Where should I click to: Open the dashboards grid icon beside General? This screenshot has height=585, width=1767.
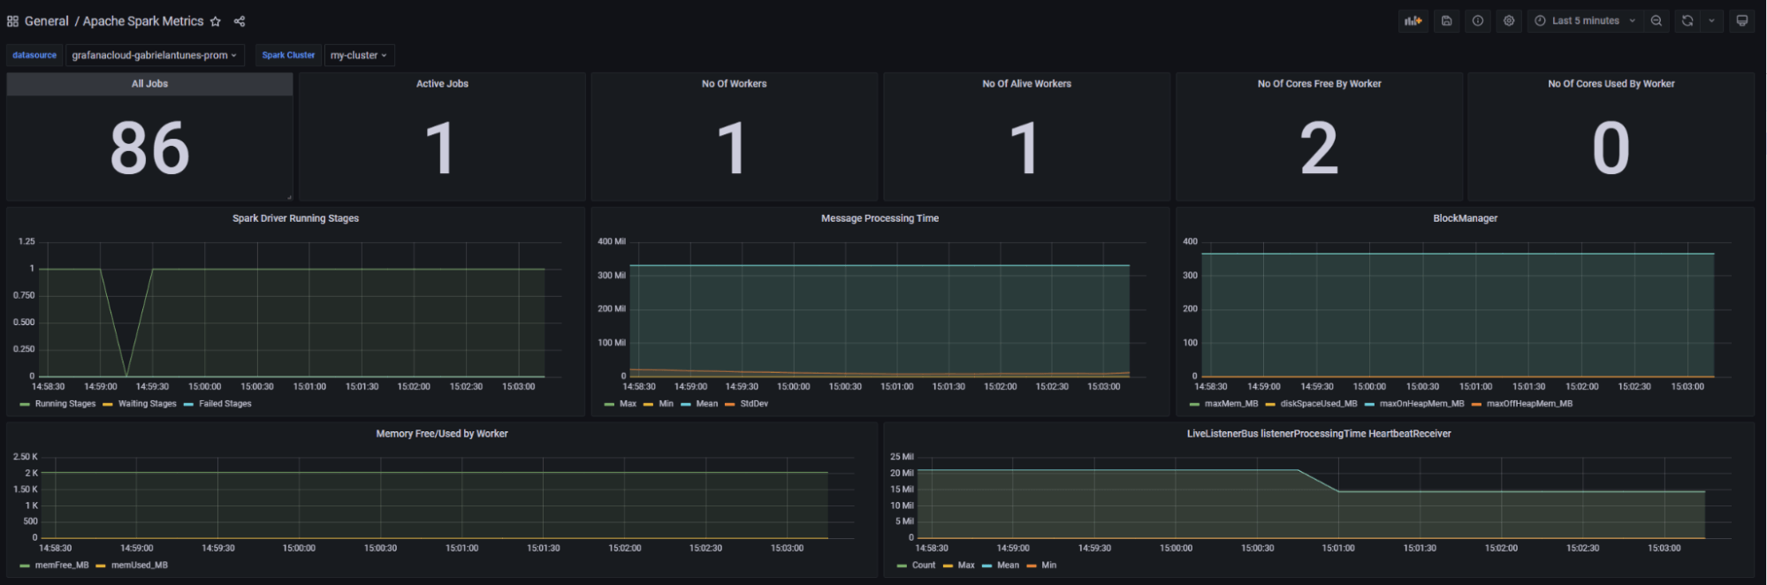[x=12, y=21]
